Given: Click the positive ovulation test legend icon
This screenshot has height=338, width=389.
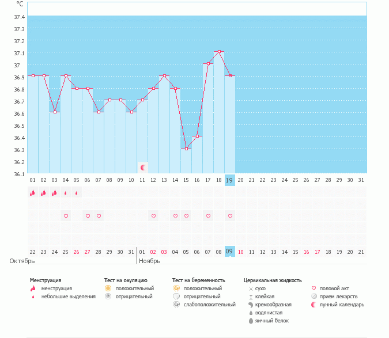Looking at the screenshot, I should click(108, 288).
